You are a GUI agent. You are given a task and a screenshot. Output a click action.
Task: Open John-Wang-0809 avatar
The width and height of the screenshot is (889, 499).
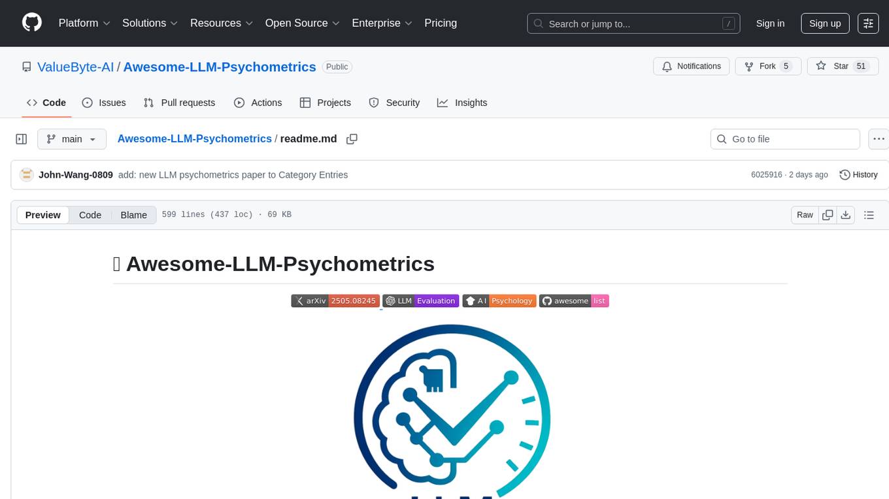(x=27, y=174)
